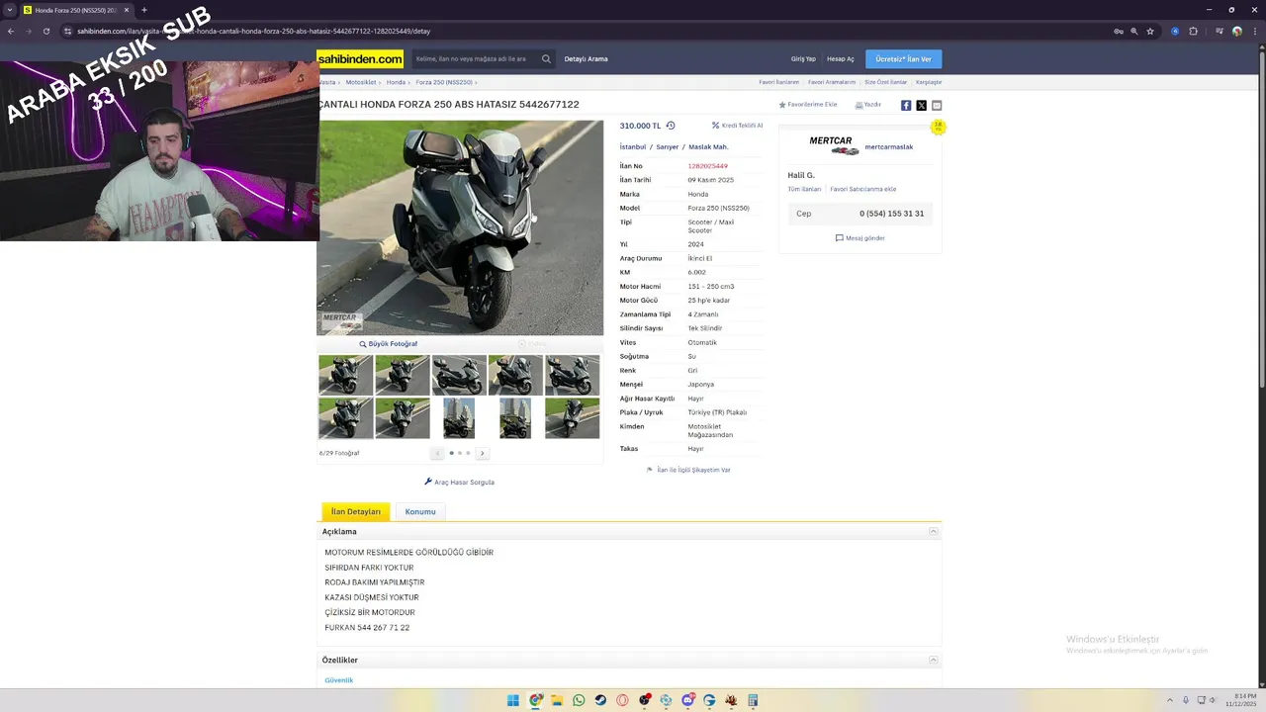Open Favori İlanlarım link
1266x712 pixels.
click(x=779, y=82)
